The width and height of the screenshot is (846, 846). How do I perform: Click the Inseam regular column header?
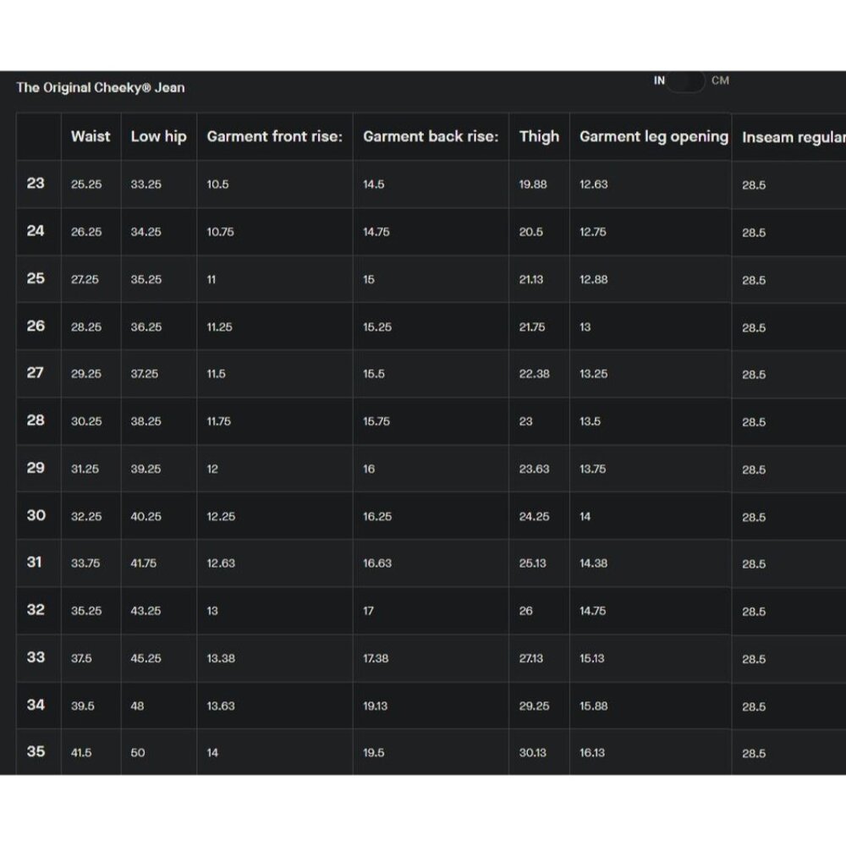[791, 138]
